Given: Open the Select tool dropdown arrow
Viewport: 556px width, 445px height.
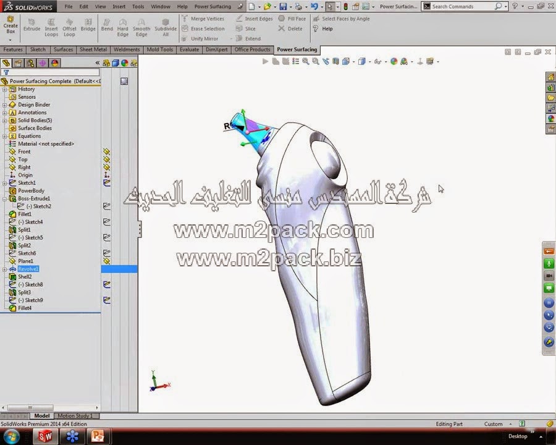Looking at the screenshot, I should point(337,7).
